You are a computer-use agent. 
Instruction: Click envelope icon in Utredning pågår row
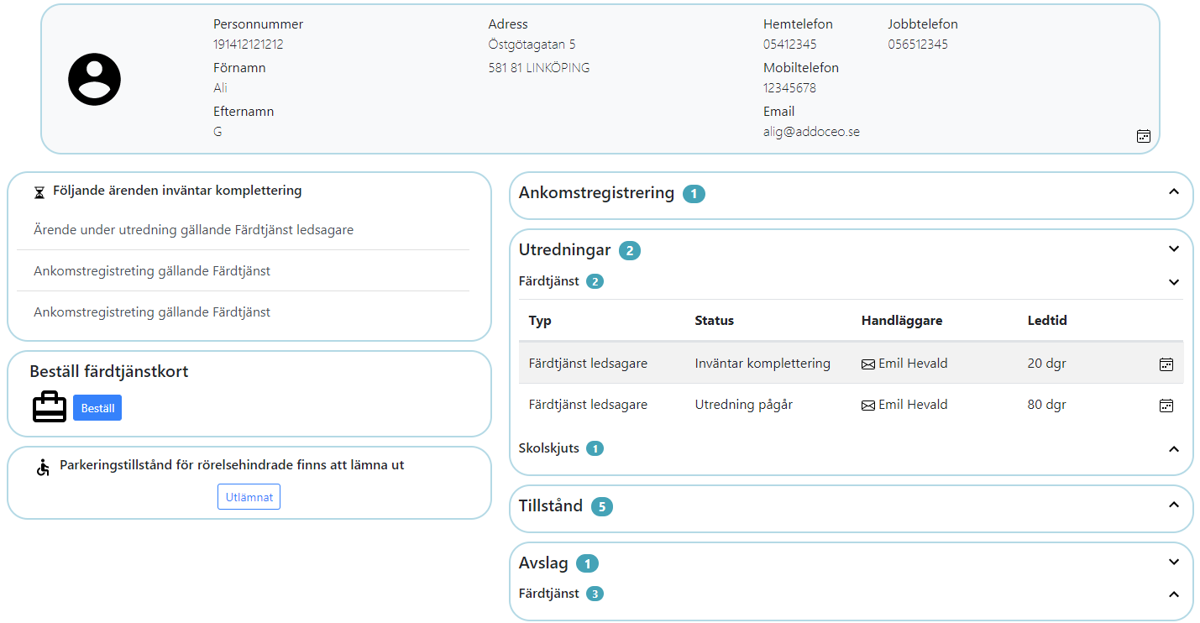(x=868, y=406)
